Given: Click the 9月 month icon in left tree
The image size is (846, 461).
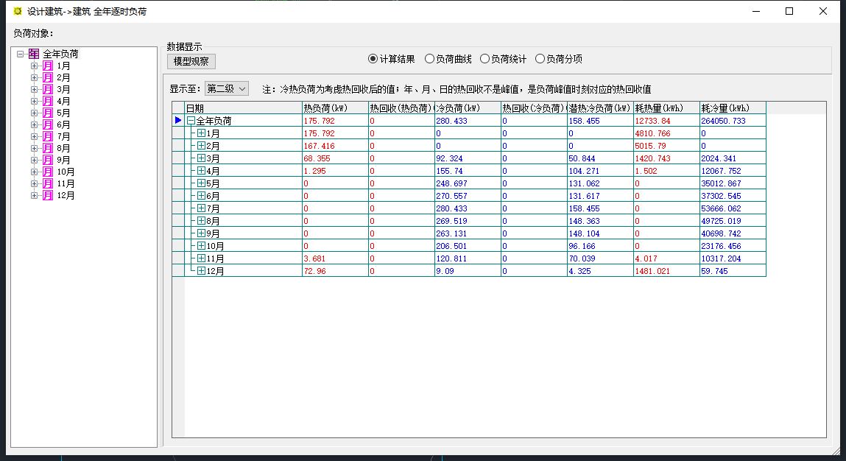Looking at the screenshot, I should pyautogui.click(x=47, y=160).
